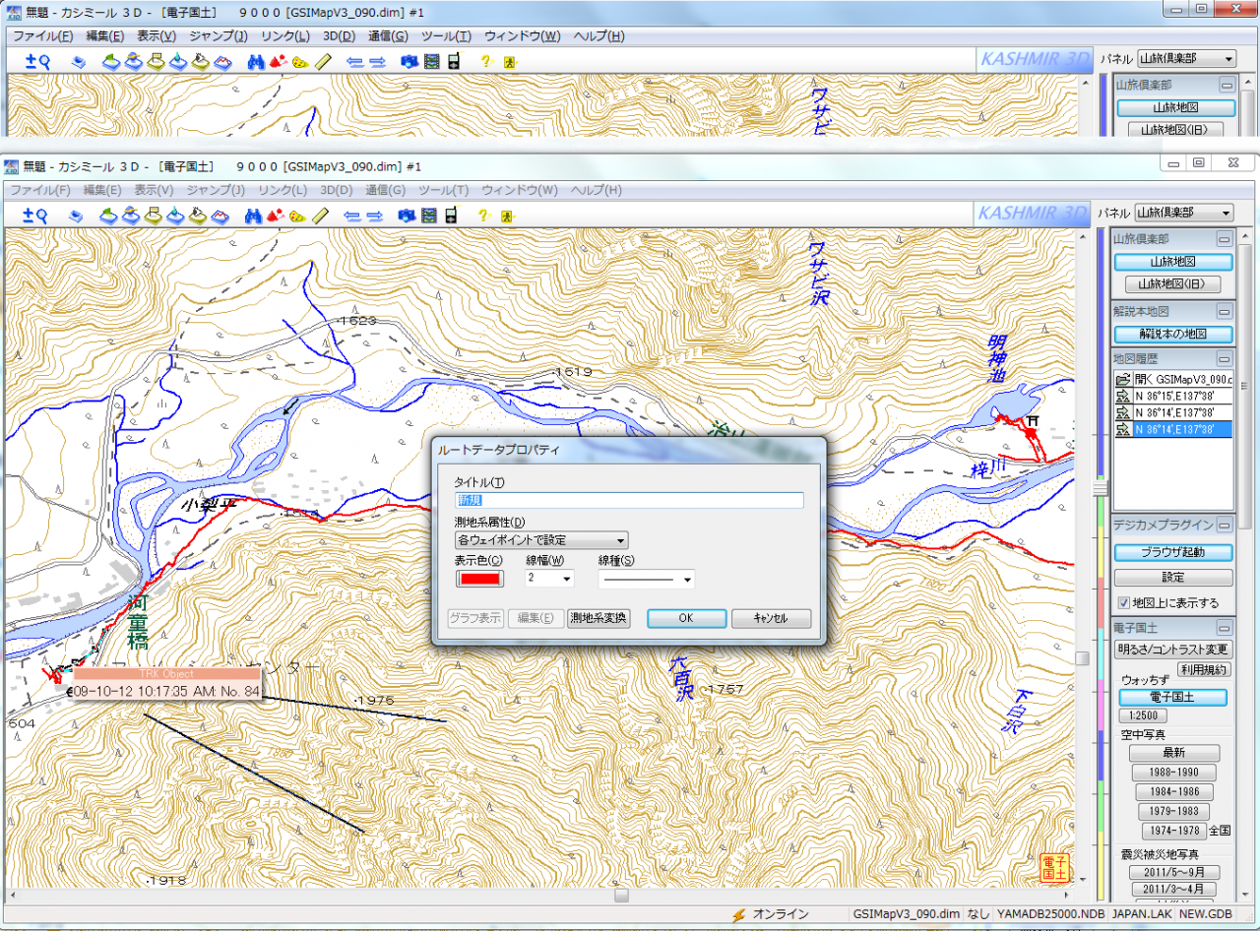Open the 編集(E) menu in the back window
Image resolution: width=1260 pixels, height=931 pixels.
coord(105,36)
